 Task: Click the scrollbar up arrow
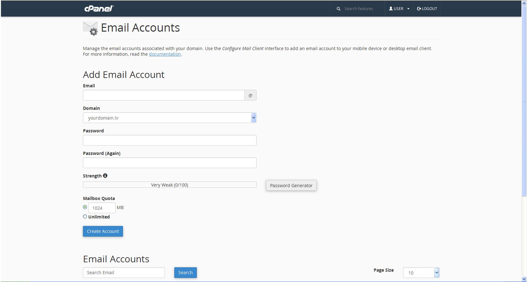pos(524,3)
